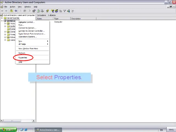Click the Export List toolbar icon
This screenshot has width=176, height=132.
42,11
